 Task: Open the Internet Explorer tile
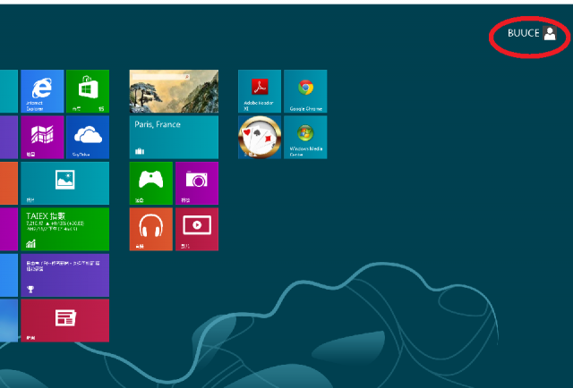(x=42, y=91)
